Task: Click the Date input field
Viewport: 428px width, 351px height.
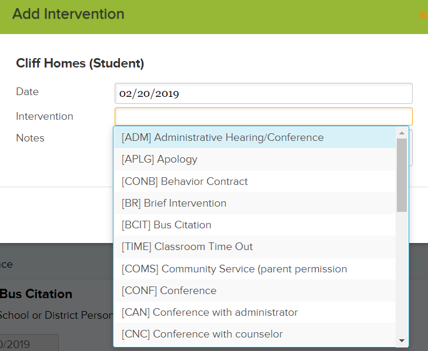Action: pyautogui.click(x=263, y=93)
